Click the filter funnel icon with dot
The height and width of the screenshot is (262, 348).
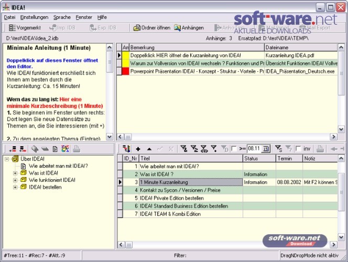click(214, 149)
